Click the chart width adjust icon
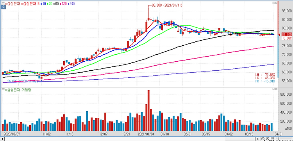Screen dimensions: 293x141 272,139
